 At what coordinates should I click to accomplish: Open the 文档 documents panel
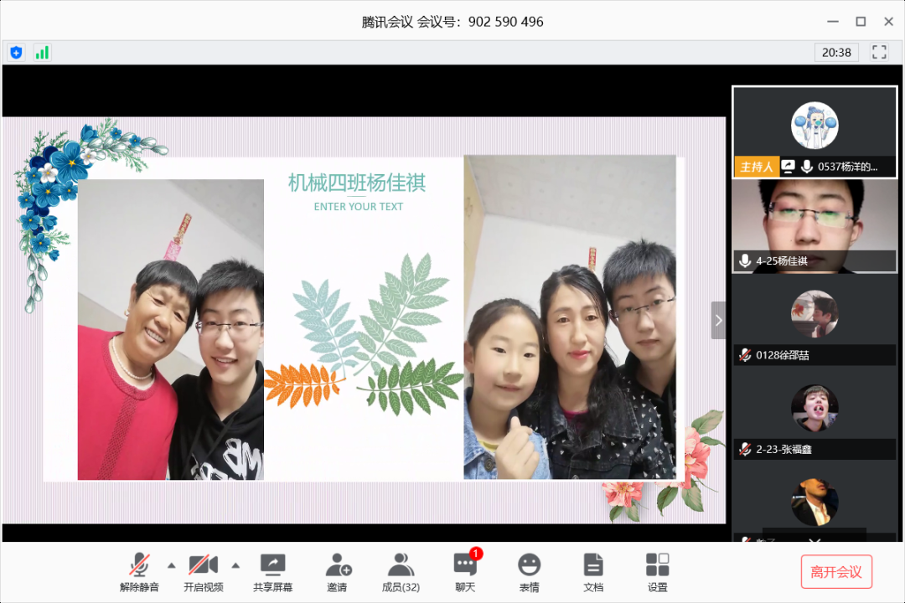click(x=593, y=571)
